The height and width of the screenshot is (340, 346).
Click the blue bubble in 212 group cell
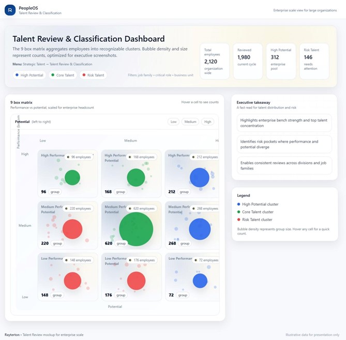pyautogui.click(x=199, y=177)
